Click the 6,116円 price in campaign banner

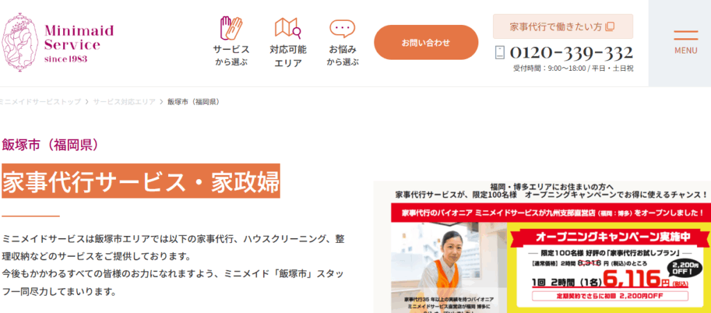coord(635,278)
